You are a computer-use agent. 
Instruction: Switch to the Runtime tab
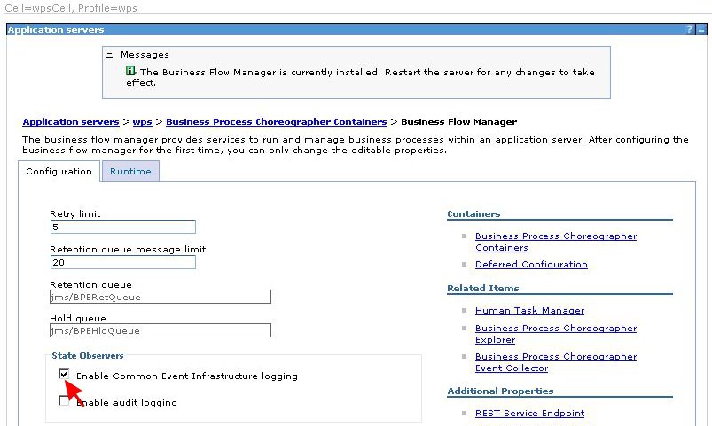click(130, 172)
